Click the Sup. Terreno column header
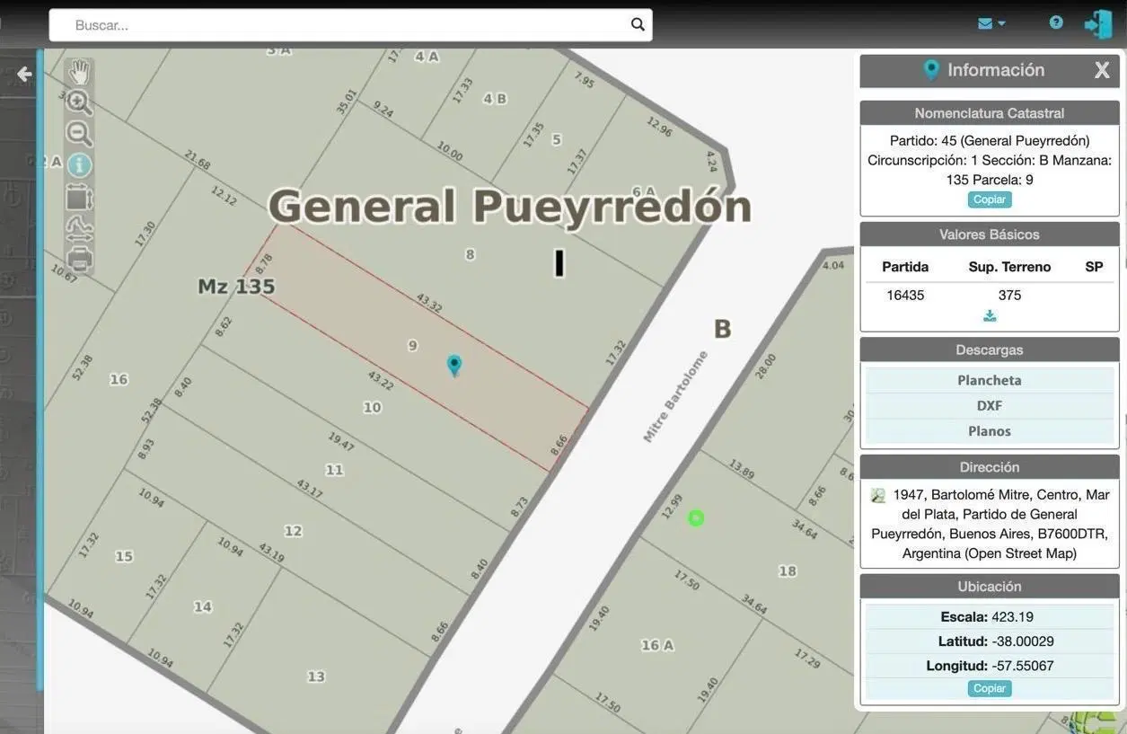The width and height of the screenshot is (1127, 734). pyautogui.click(x=1009, y=267)
